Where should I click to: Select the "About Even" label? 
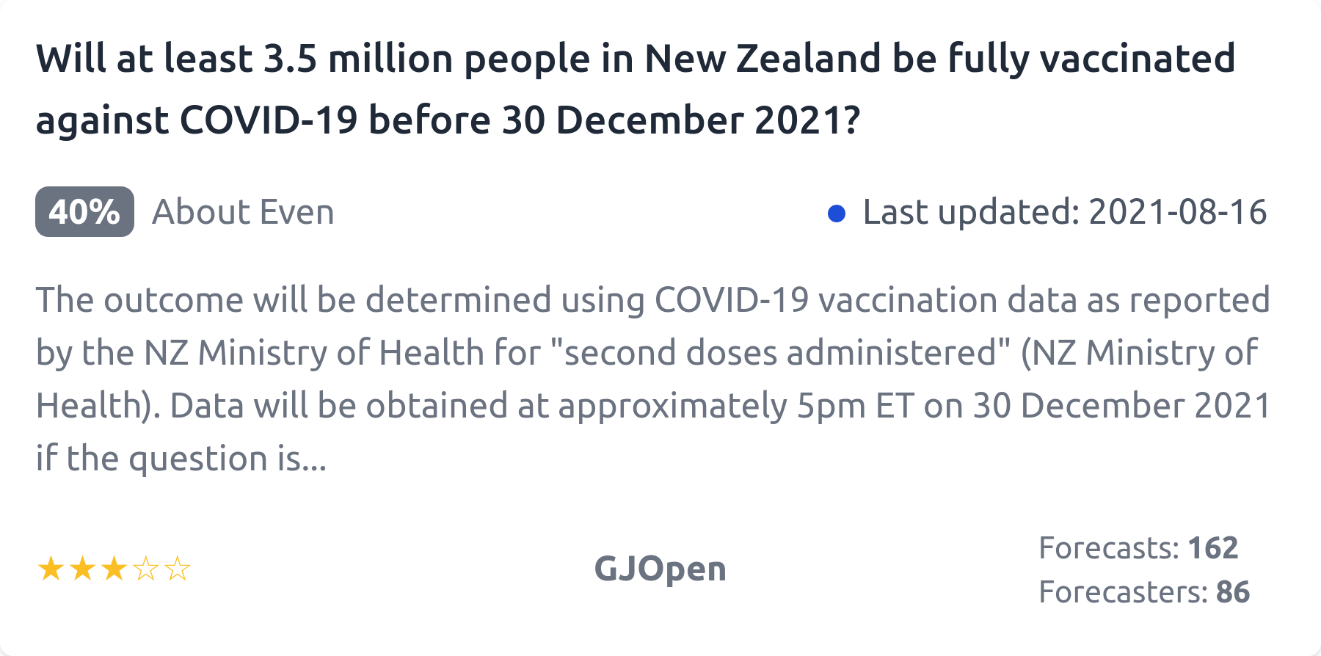[243, 212]
